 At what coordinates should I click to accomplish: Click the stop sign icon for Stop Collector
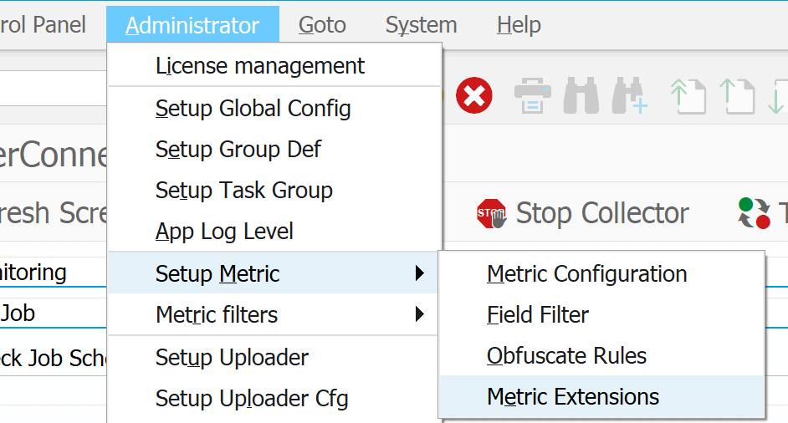(492, 214)
